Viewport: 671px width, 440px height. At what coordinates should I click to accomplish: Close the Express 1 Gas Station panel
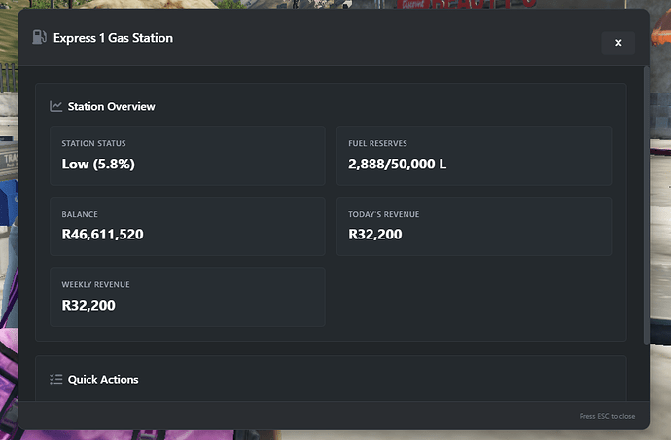618,43
